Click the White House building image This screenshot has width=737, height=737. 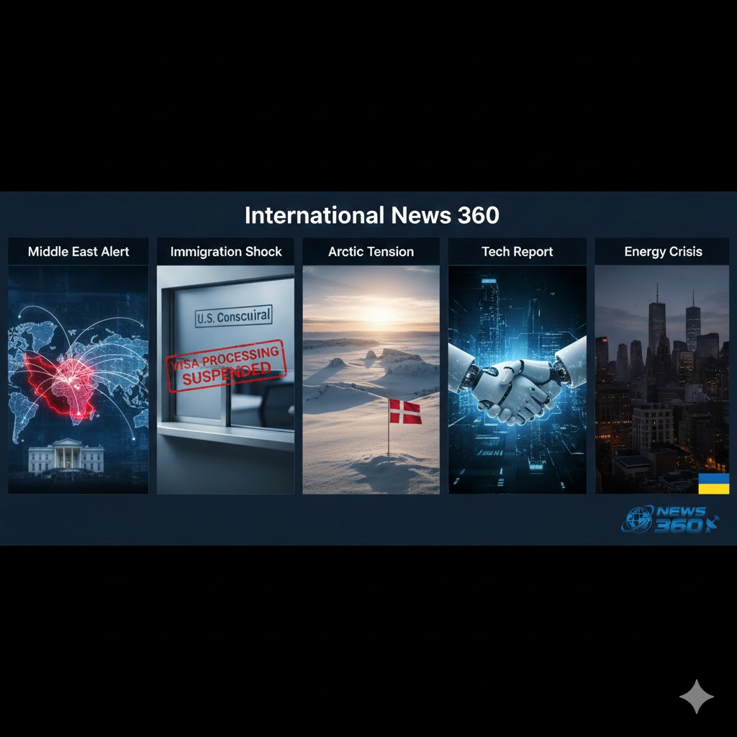(x=65, y=456)
